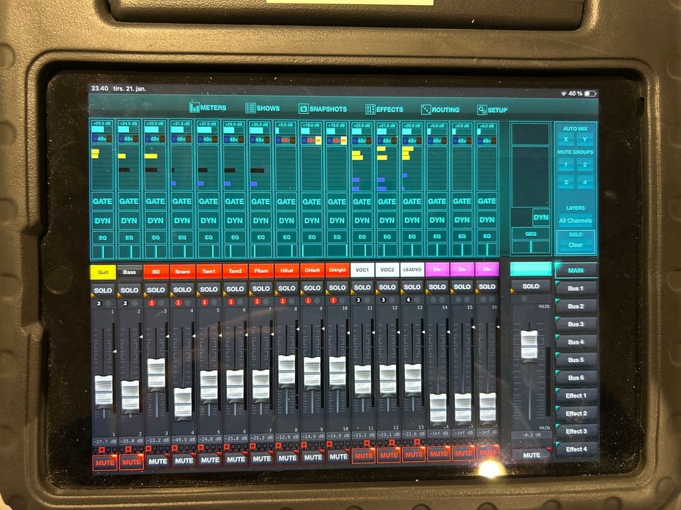681x510 pixels.
Task: Mute the Fltom channel
Action: click(262, 458)
